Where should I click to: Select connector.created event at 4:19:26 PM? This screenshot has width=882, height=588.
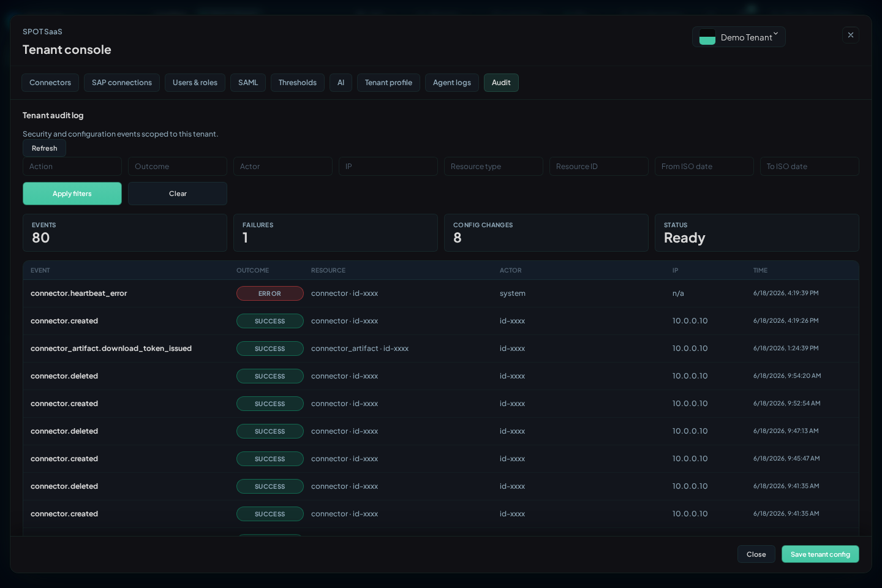tap(441, 321)
